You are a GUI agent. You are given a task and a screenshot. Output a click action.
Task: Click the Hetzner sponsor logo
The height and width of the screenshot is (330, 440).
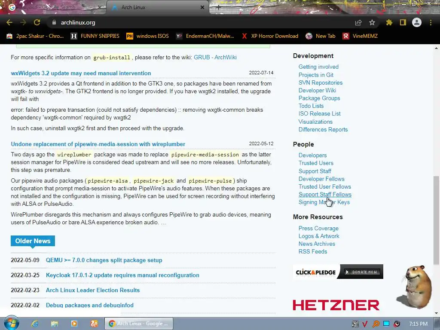click(x=336, y=305)
